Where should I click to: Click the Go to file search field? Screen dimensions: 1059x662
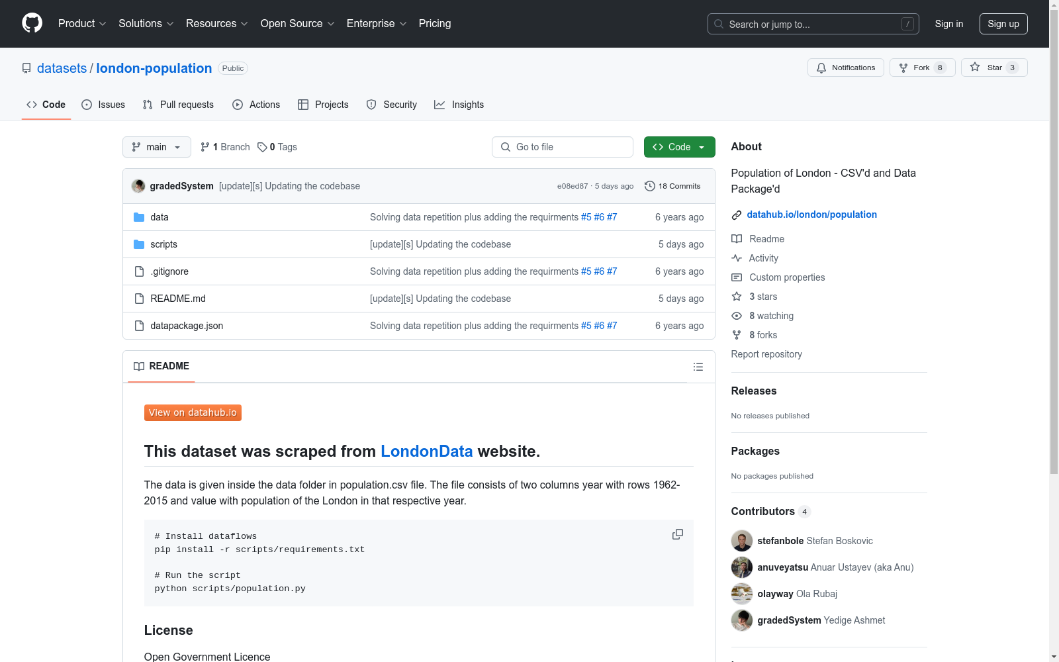563,147
